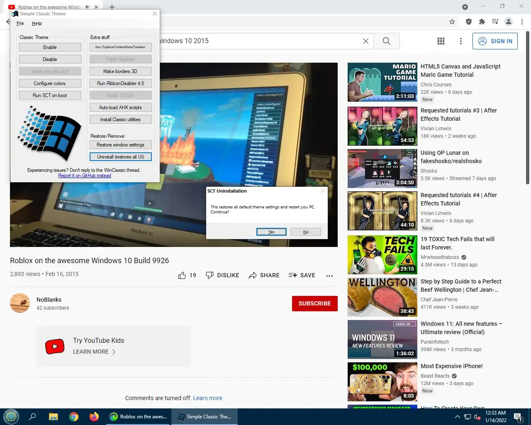The width and height of the screenshot is (531, 425).
Task: Open the notification center icon
Action: tap(518, 417)
